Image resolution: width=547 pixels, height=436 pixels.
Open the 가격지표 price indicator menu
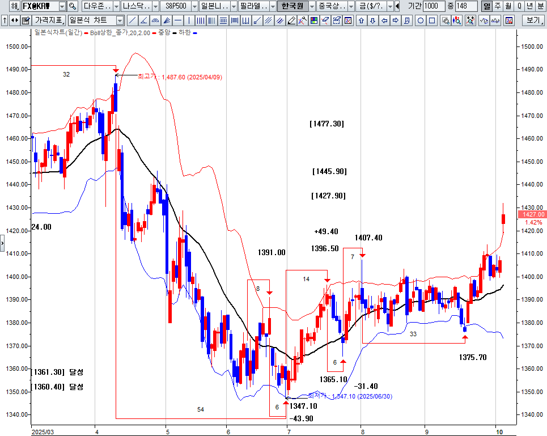pyautogui.click(x=49, y=21)
